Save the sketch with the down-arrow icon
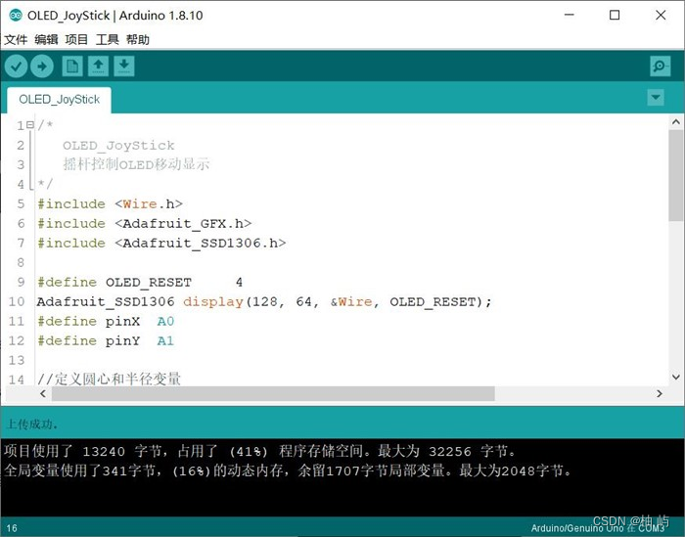Image resolution: width=685 pixels, height=537 pixels. pyautogui.click(x=124, y=67)
